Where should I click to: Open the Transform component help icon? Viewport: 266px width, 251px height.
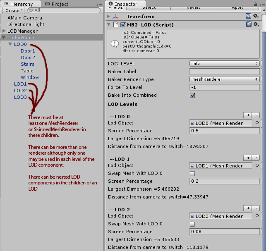pyautogui.click(x=249, y=16)
